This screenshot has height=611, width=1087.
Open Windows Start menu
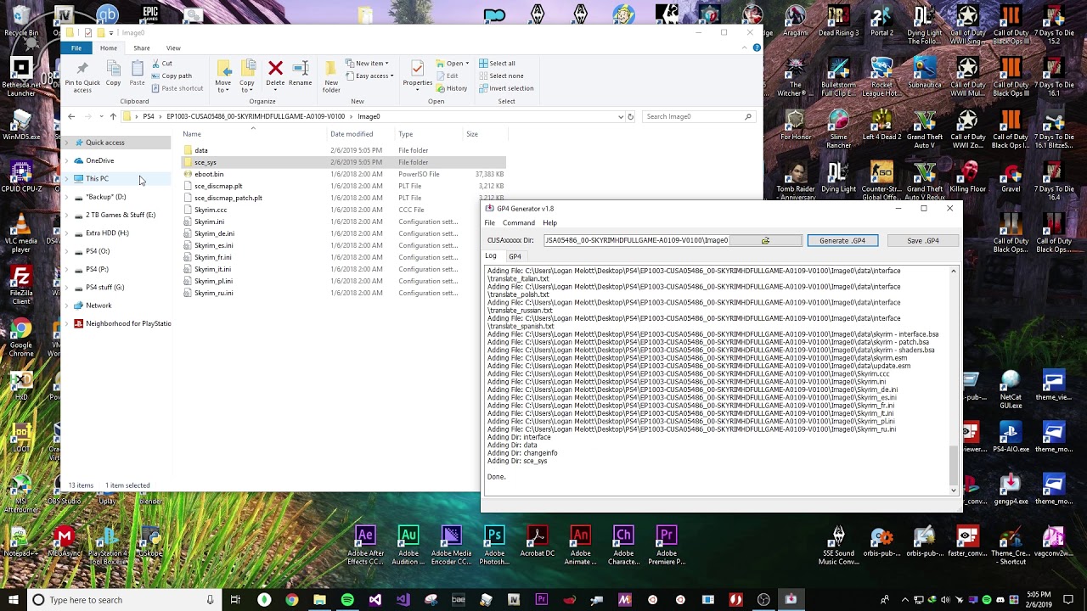pyautogui.click(x=13, y=600)
